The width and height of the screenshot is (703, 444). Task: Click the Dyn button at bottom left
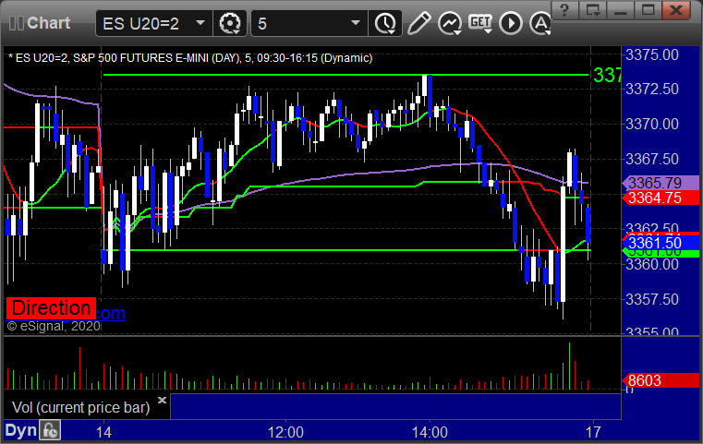coord(20,430)
